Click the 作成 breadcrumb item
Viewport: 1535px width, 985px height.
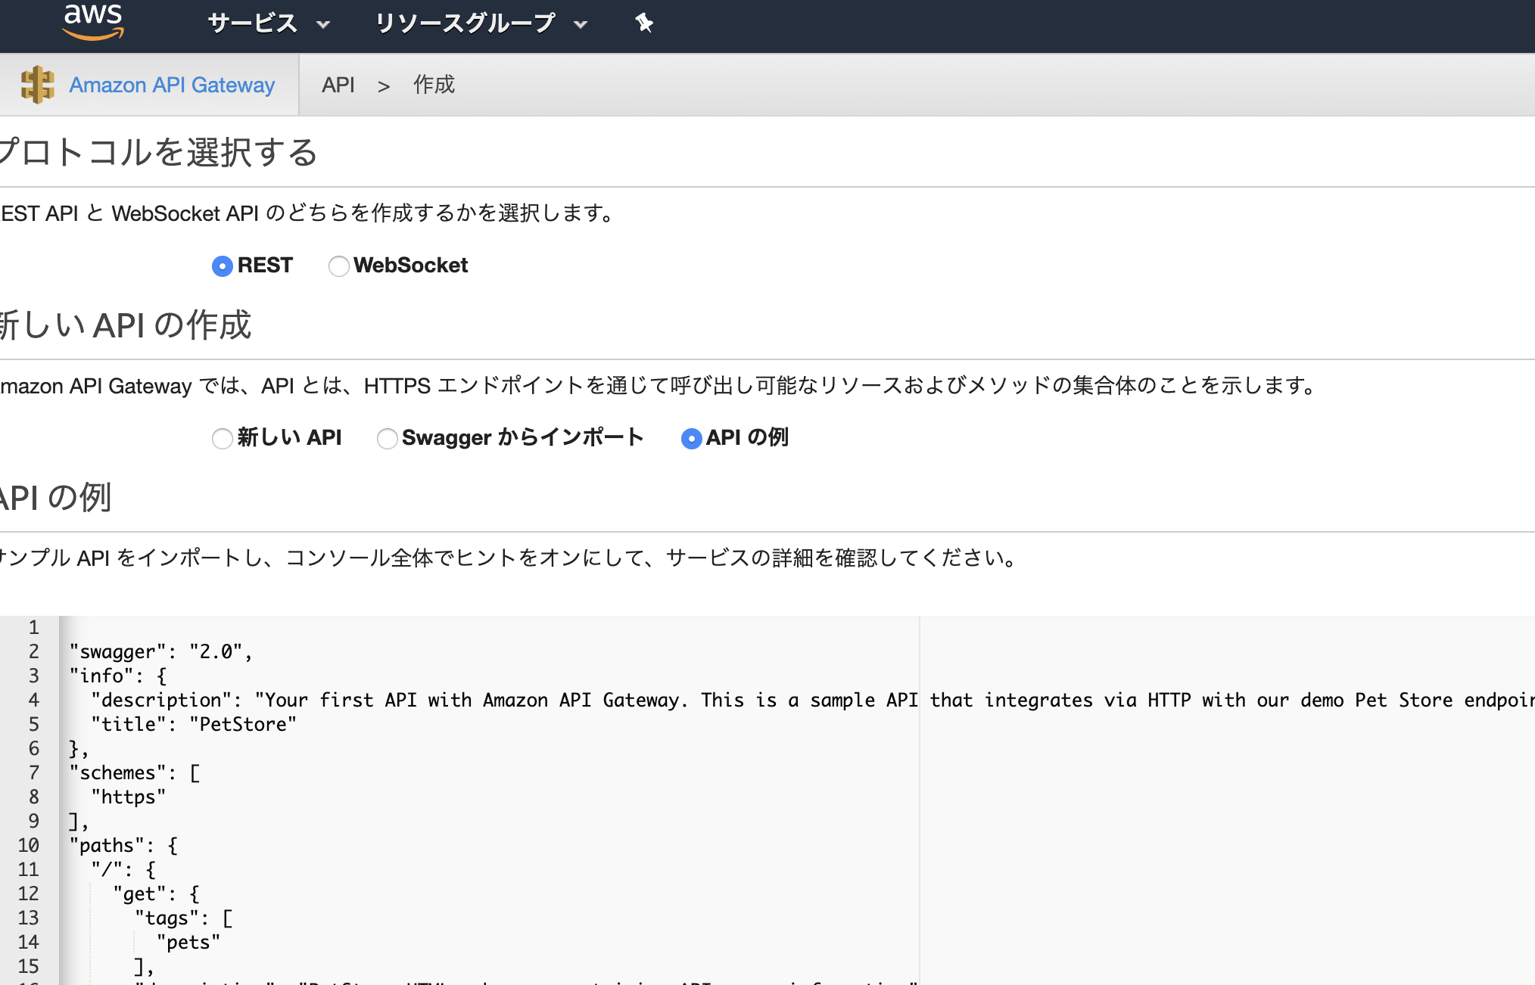click(434, 85)
